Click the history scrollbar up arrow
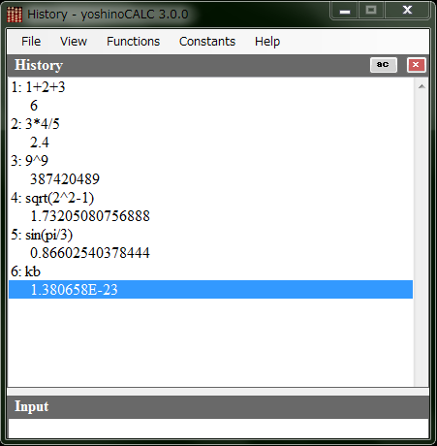Viewport: 437px width, 446px height. click(421, 86)
